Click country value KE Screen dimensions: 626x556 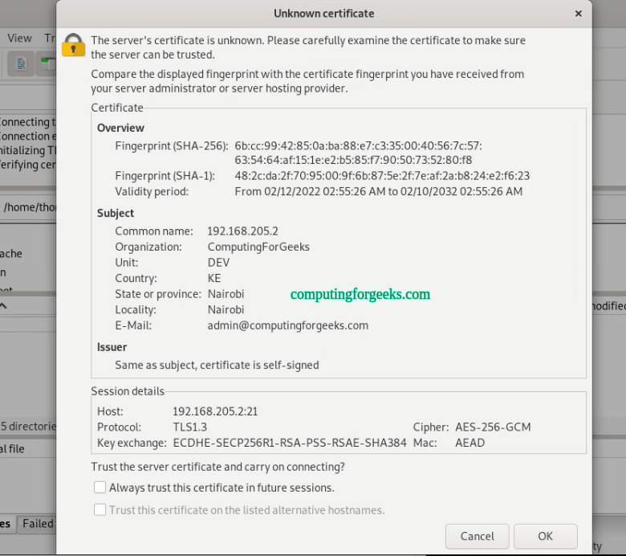[x=214, y=278]
